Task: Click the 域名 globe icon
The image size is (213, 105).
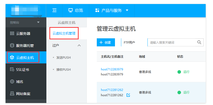Action: [x=12, y=82]
